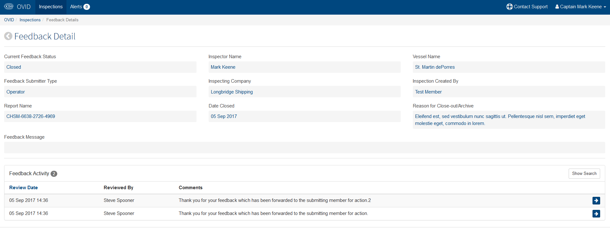The width and height of the screenshot is (610, 228).
Task: Expand the Captain Mark Keene dropdown caret
Action: [605, 7]
